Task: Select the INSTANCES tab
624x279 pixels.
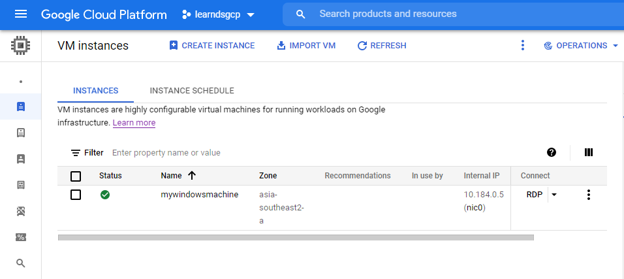Action: pyautogui.click(x=95, y=91)
